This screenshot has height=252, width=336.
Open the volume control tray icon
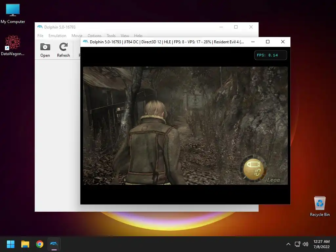pyautogui.click(x=305, y=244)
